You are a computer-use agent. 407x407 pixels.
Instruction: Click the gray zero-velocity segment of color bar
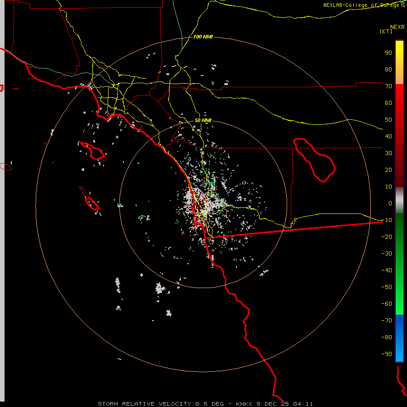[399, 200]
